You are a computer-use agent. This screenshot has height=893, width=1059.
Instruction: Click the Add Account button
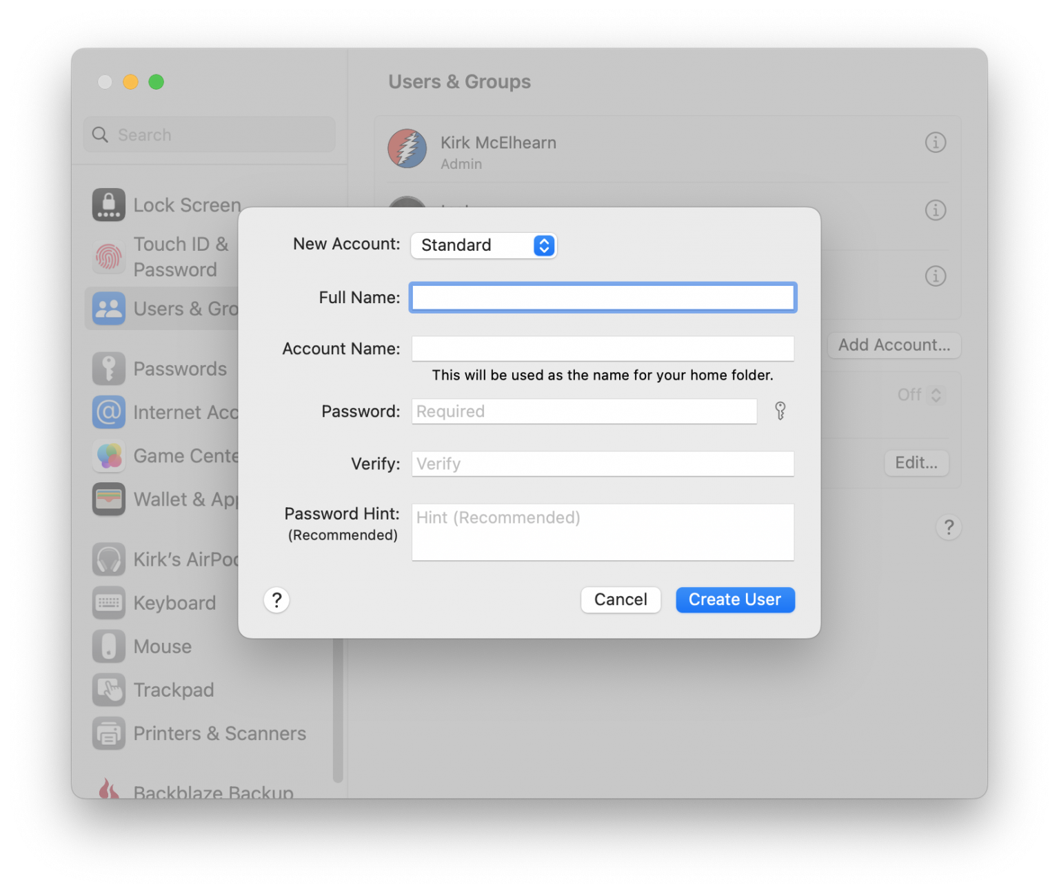(894, 345)
